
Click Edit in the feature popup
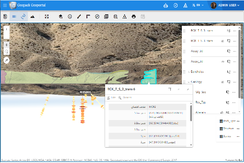111,97
